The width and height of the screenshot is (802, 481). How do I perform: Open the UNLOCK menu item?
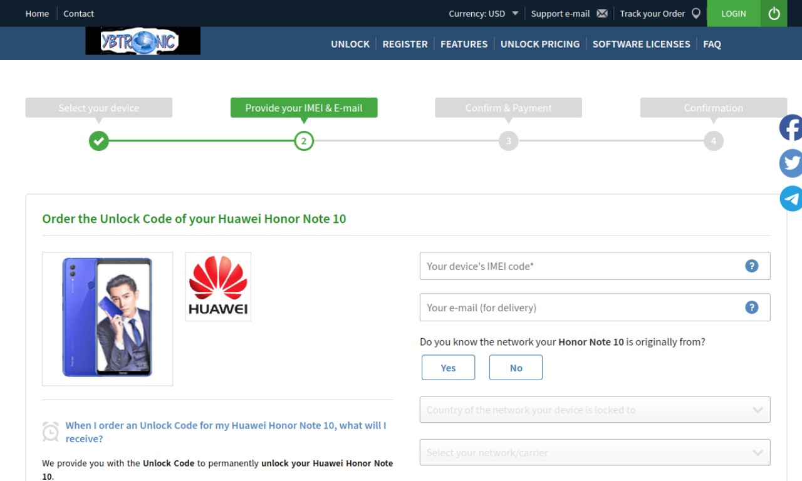point(350,44)
